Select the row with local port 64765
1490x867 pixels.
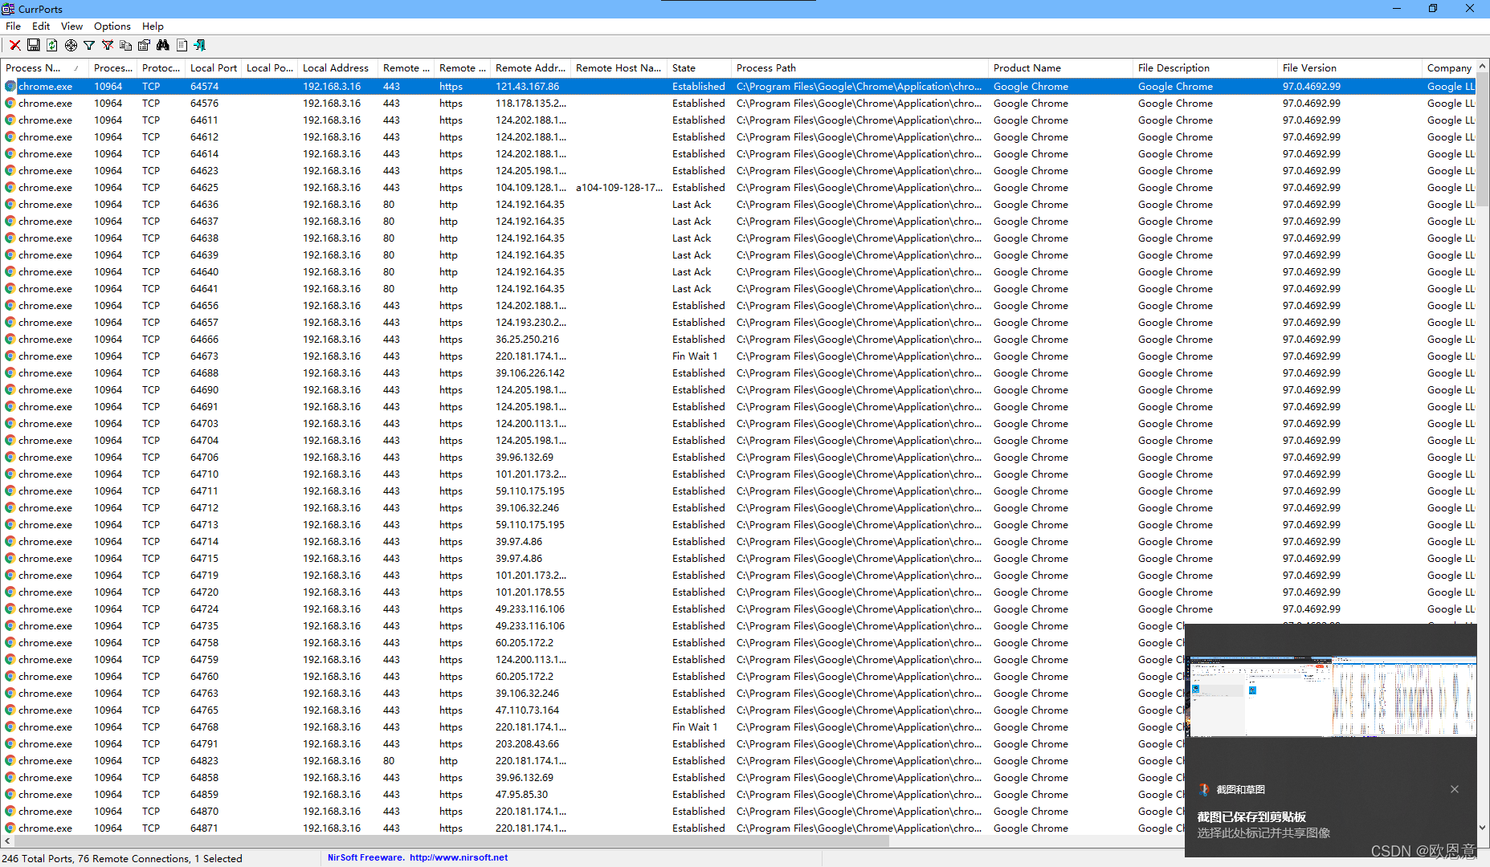(x=593, y=710)
